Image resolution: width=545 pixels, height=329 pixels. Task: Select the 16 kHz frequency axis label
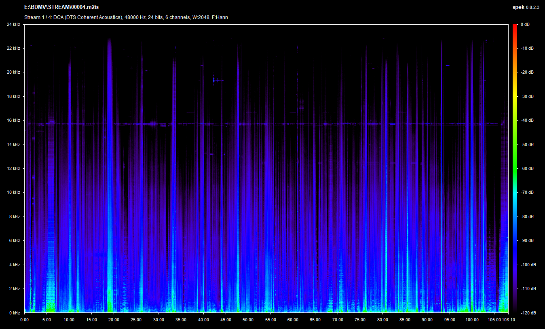click(13, 121)
